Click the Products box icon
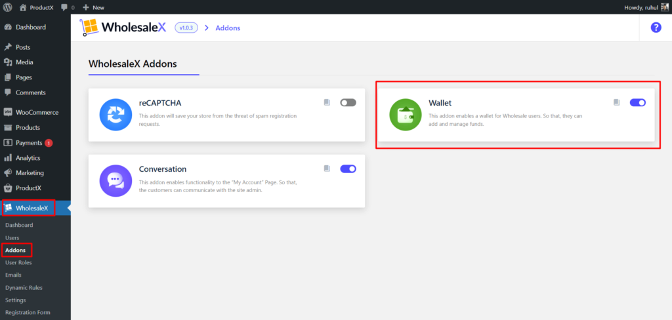The image size is (672, 320). [x=8, y=128]
